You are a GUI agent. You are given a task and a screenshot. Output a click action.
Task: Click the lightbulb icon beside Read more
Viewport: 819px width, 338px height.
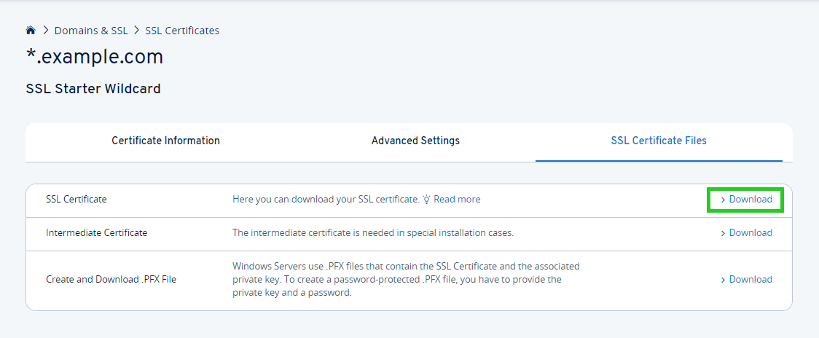click(x=427, y=200)
